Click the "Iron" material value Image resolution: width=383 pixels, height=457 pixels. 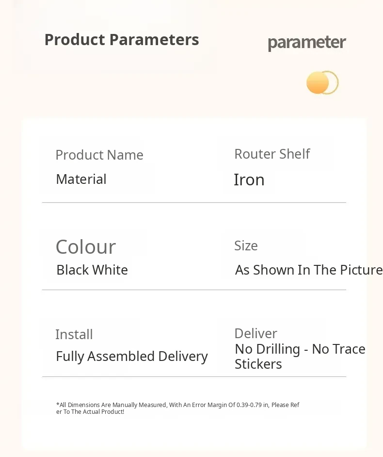point(249,180)
